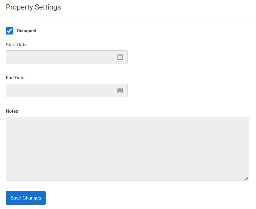
Task: Click inside the End Date input field
Action: [x=57, y=90]
